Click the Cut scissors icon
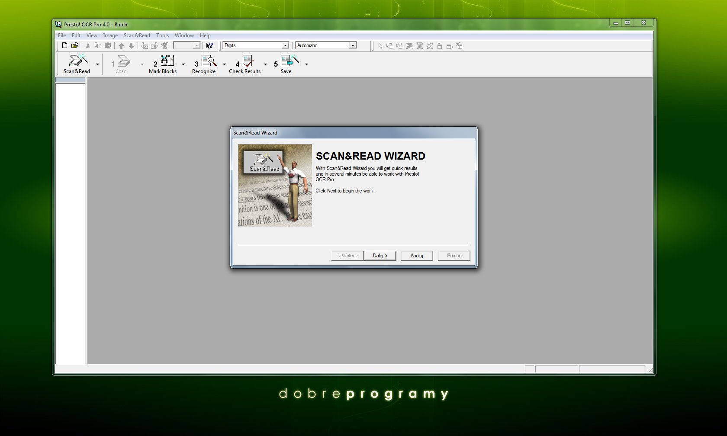Viewport: 727px width, 436px height. (88, 45)
